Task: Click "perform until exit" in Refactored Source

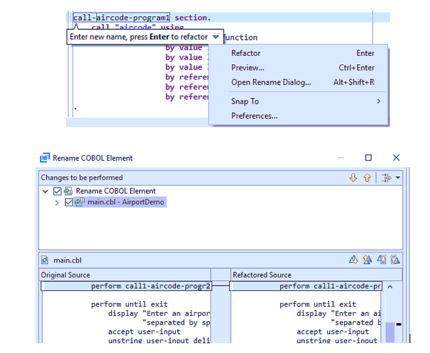Action: [x=318, y=304]
